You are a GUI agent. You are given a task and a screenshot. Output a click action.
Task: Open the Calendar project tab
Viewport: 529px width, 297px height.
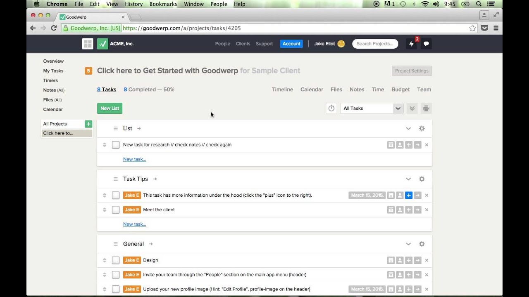(x=312, y=90)
